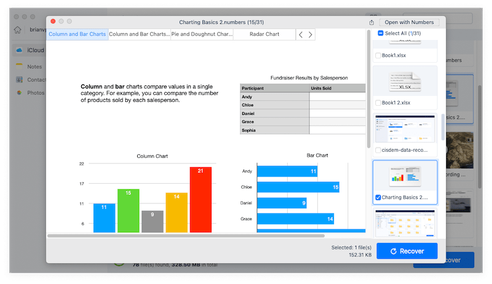Select the iCloud cloud icon in the sidebar
The width and height of the screenshot is (492, 284).
point(20,50)
